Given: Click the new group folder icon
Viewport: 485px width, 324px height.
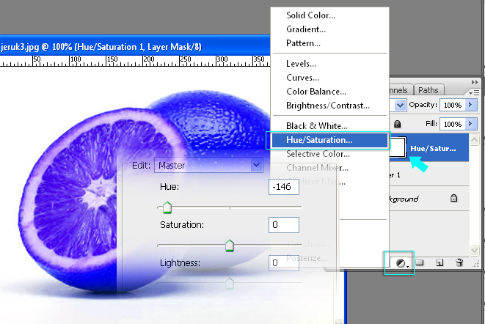Looking at the screenshot, I should pyautogui.click(x=420, y=262).
